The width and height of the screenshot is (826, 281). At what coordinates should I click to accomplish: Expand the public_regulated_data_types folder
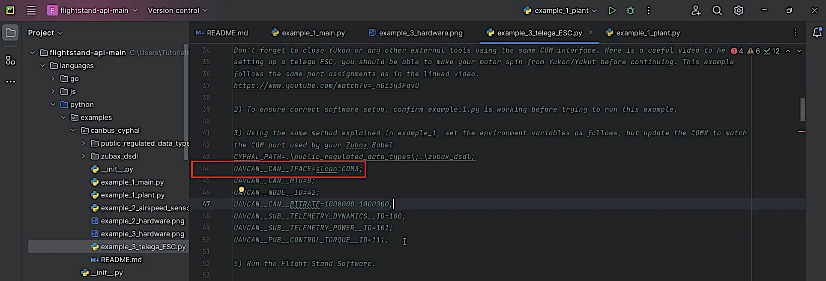84,143
